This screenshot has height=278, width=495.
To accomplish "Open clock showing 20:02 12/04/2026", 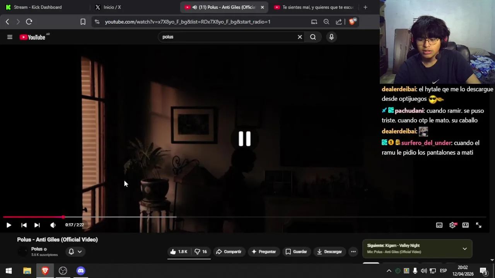I will pos(463,271).
